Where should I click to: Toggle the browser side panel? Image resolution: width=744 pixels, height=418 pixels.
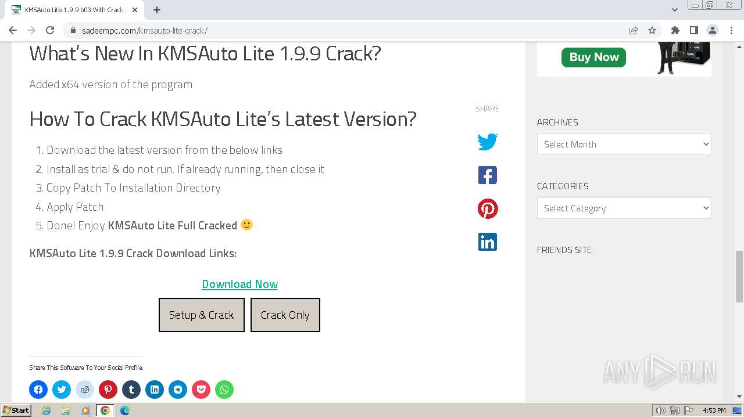click(x=693, y=30)
